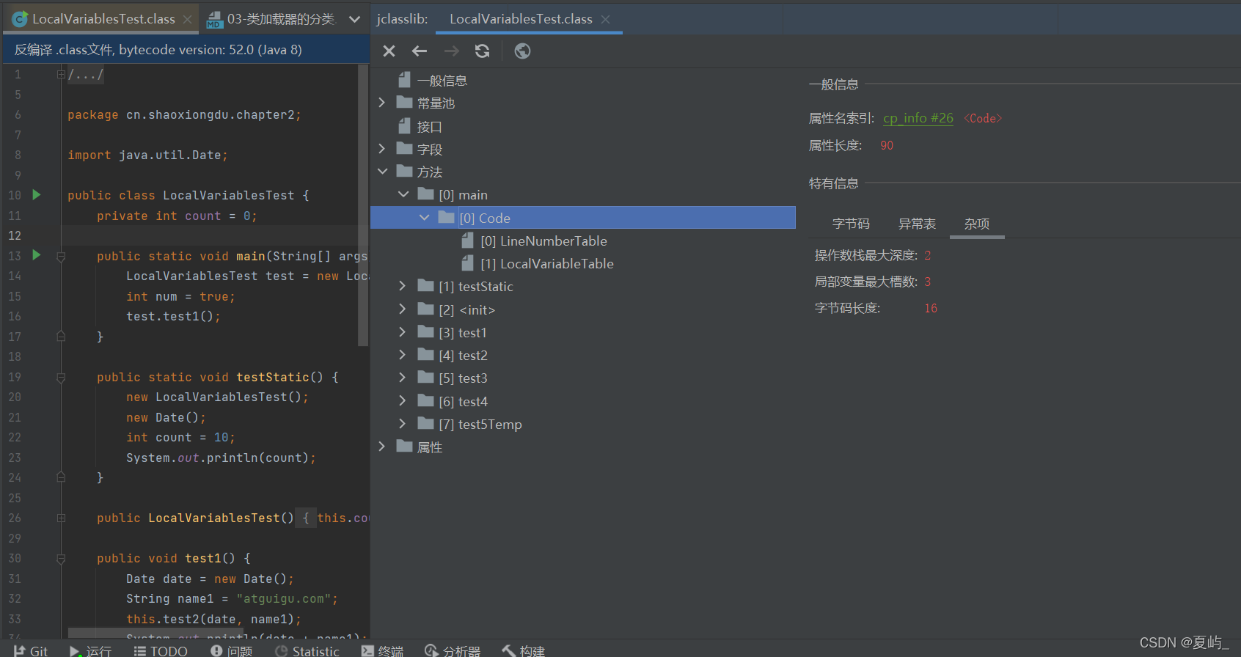The height and width of the screenshot is (657, 1241).
Task: Expand the [3] test1 method node
Action: click(402, 332)
